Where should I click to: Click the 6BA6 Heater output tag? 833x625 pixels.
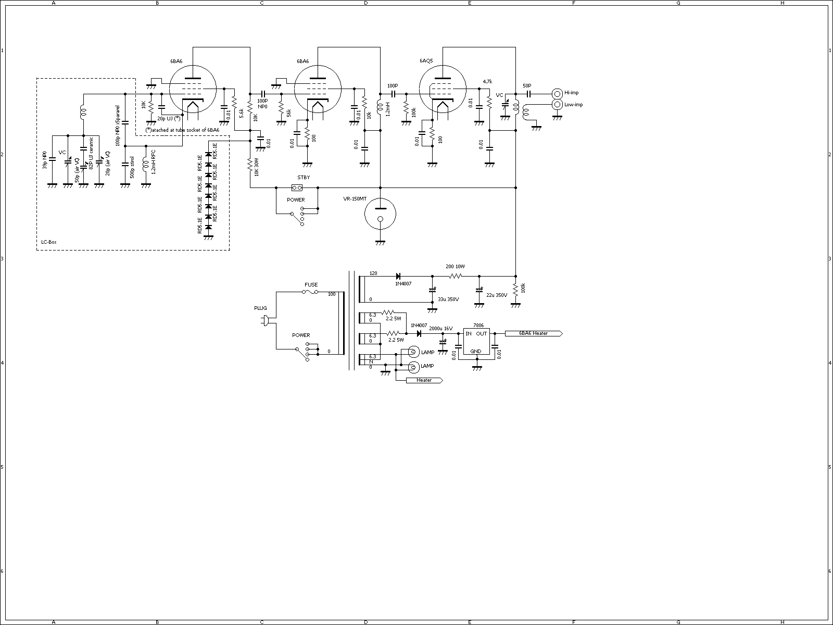[x=534, y=333]
